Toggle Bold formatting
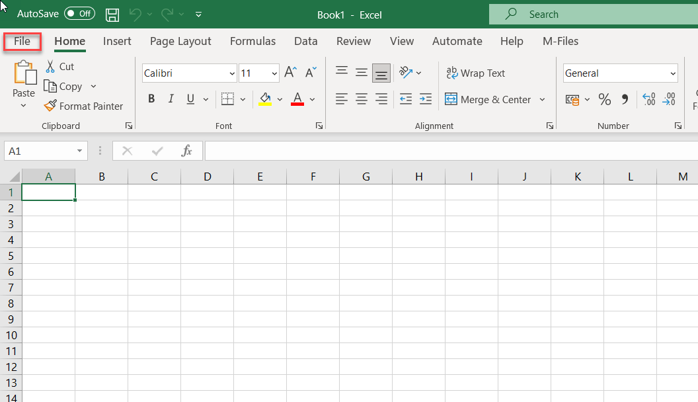698x402 pixels. coord(151,99)
